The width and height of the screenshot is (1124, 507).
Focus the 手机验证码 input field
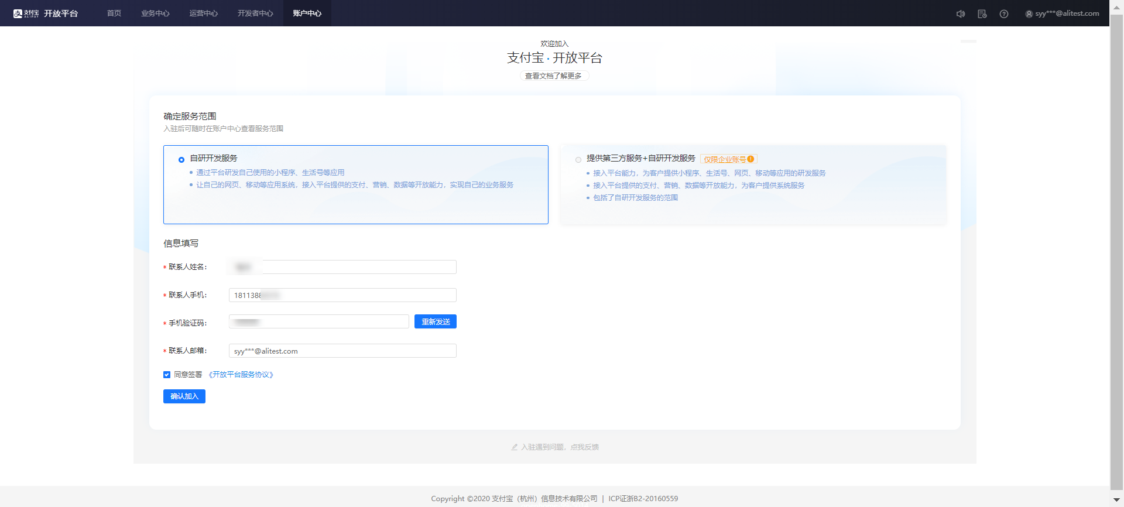[x=319, y=321]
